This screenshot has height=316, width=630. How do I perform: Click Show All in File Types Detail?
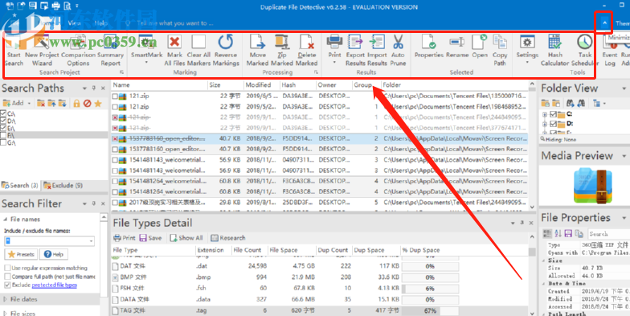pyautogui.click(x=186, y=238)
